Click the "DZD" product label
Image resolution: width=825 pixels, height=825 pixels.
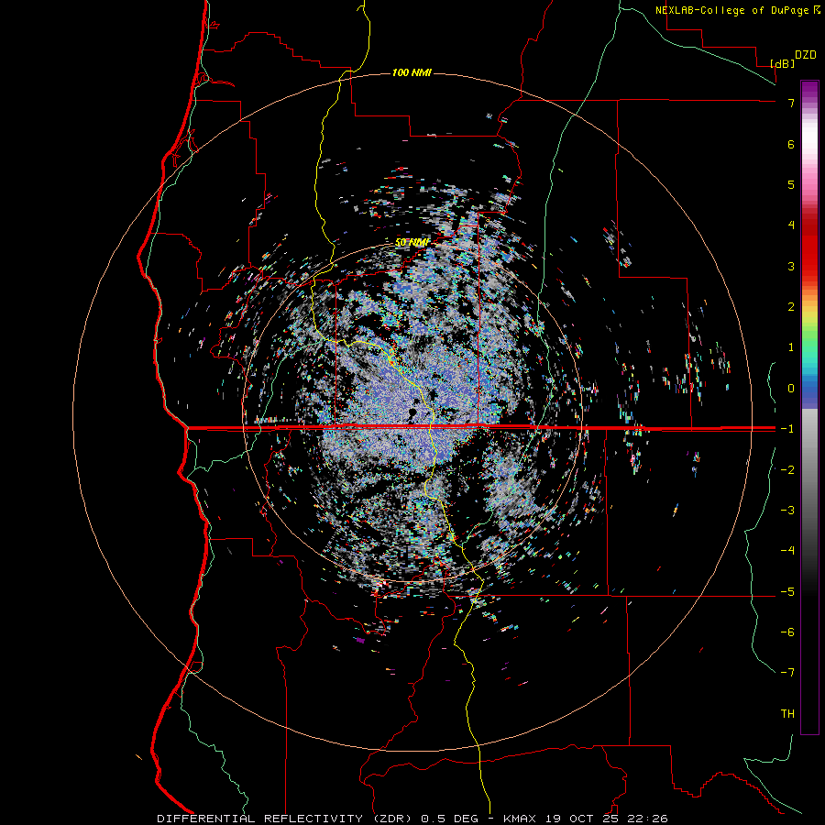coord(806,55)
